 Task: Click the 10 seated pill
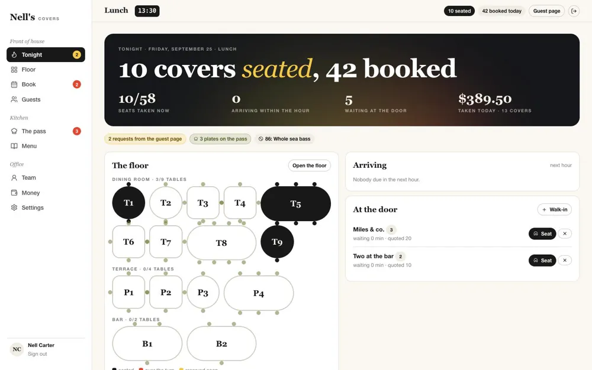tap(459, 11)
